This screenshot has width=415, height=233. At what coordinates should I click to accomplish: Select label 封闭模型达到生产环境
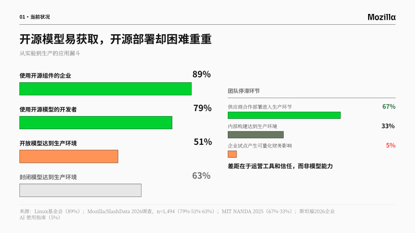[48, 177]
